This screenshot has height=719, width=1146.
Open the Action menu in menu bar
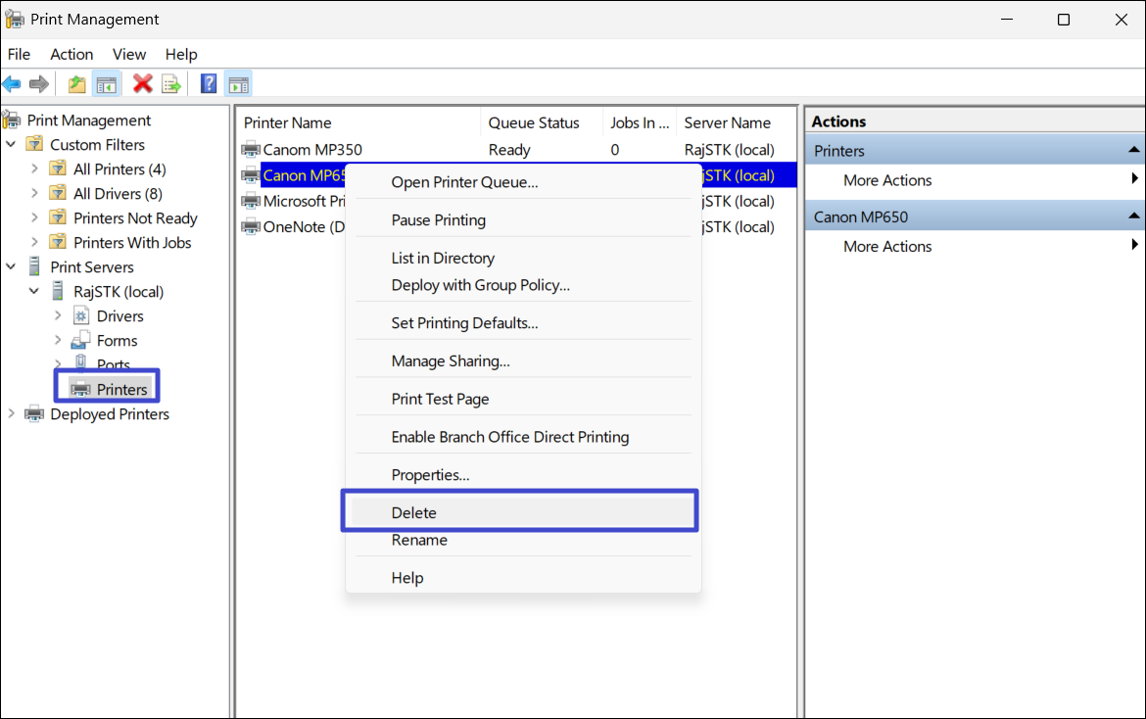(x=72, y=54)
